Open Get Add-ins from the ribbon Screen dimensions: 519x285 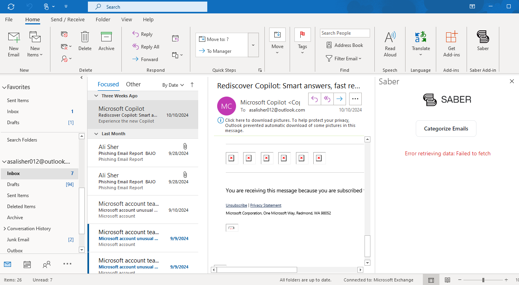451,43
